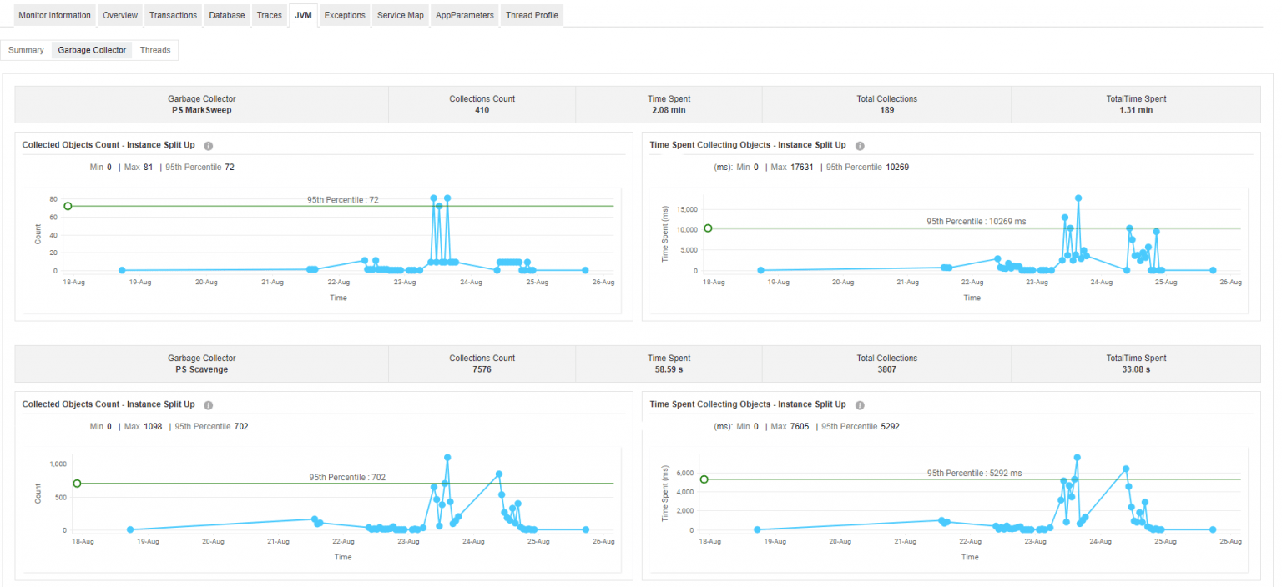1282x587 pixels.
Task: Open the Thread Profile tab
Action: pyautogui.click(x=532, y=14)
